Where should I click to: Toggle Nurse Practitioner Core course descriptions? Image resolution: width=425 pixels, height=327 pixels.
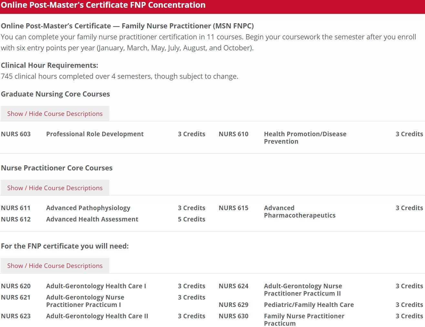click(x=55, y=188)
